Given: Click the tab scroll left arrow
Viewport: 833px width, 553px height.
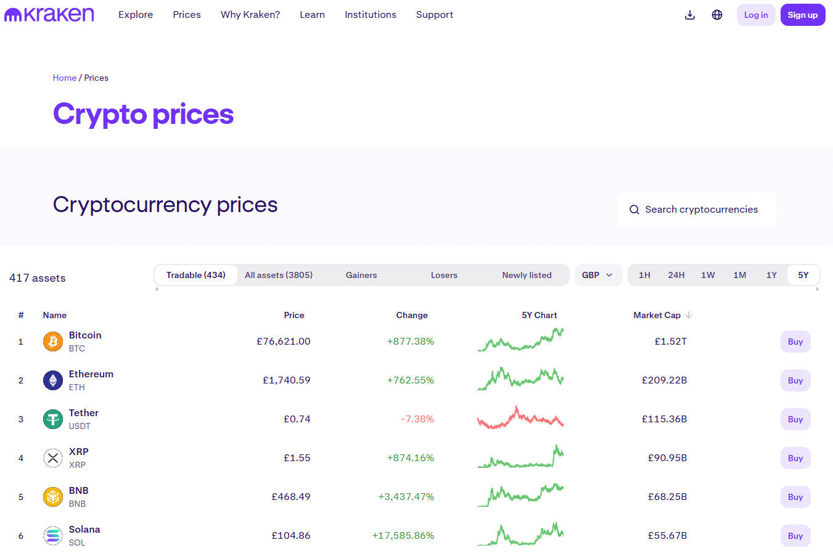Looking at the screenshot, I should pyautogui.click(x=157, y=289).
